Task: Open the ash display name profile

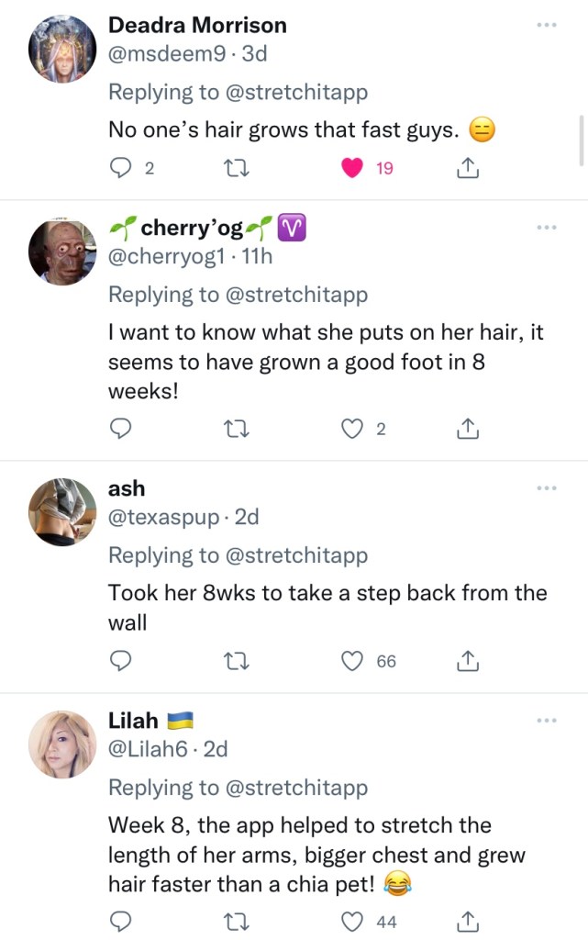Action: [127, 488]
